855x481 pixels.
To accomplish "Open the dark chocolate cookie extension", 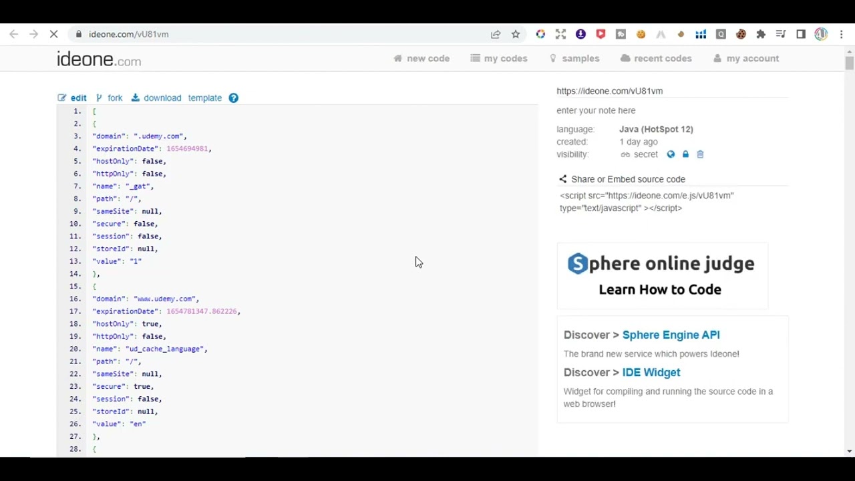I will coord(741,34).
